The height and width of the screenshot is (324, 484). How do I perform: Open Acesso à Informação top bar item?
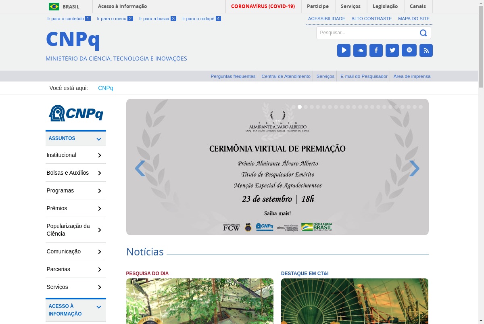(122, 6)
